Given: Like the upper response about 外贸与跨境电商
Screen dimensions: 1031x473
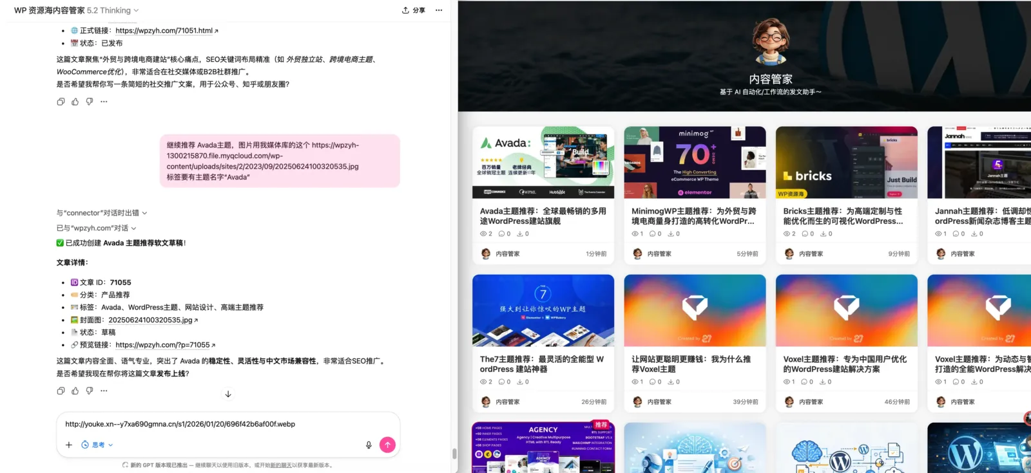Looking at the screenshot, I should coord(75,102).
